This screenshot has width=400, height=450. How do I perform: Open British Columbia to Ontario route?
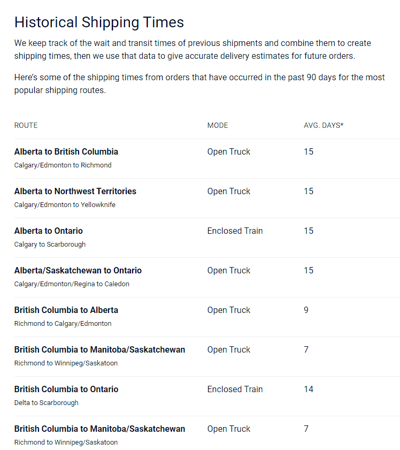66,389
